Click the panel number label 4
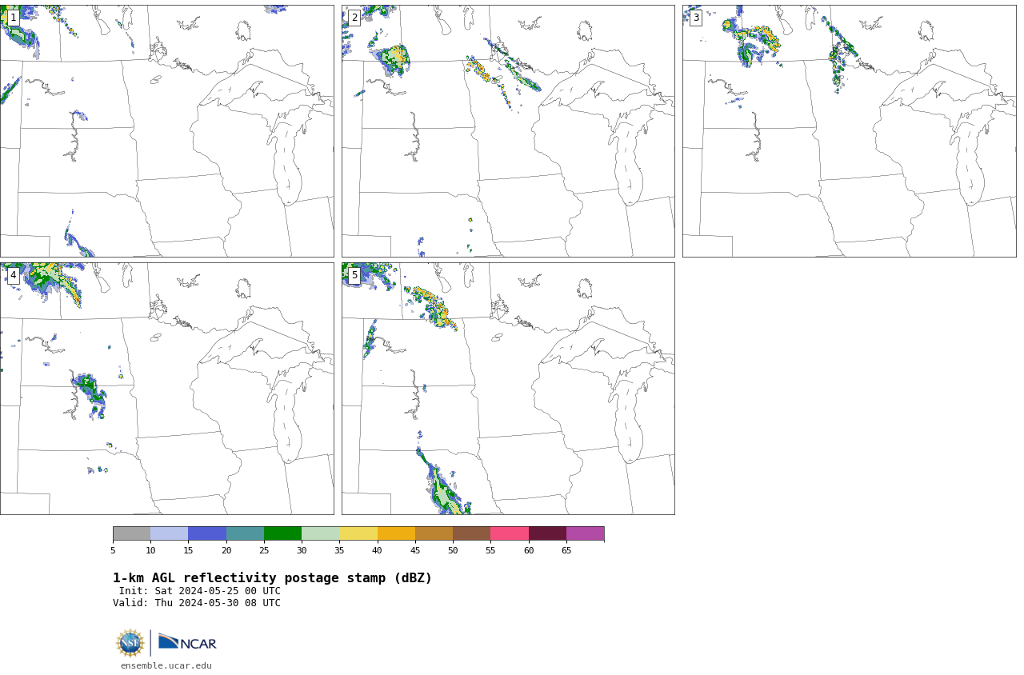The image size is (1024, 675). (x=13, y=275)
